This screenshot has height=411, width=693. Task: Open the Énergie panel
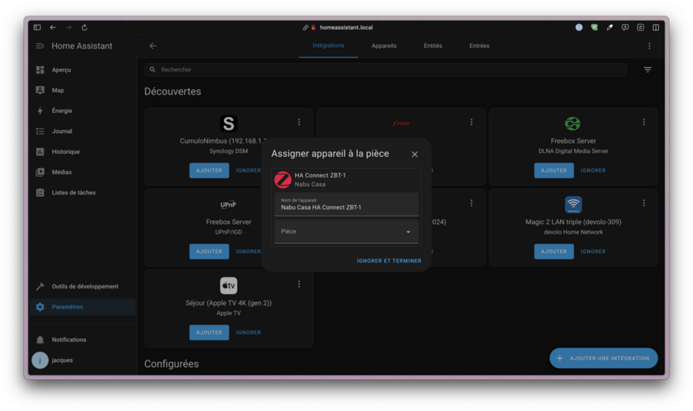click(62, 110)
